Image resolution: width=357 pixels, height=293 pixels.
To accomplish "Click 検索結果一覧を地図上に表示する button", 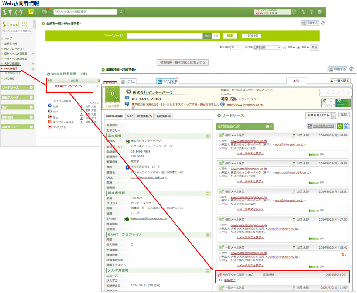I will [x=182, y=62].
